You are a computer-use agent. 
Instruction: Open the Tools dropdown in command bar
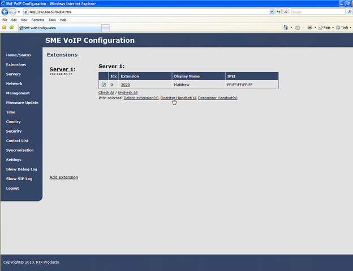coord(343,27)
